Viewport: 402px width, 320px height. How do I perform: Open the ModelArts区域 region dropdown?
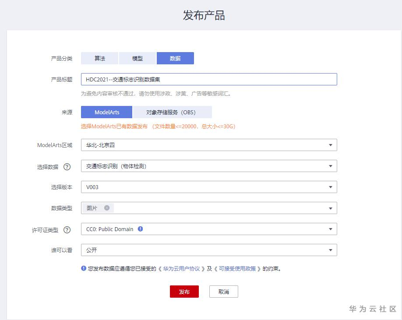331,145
